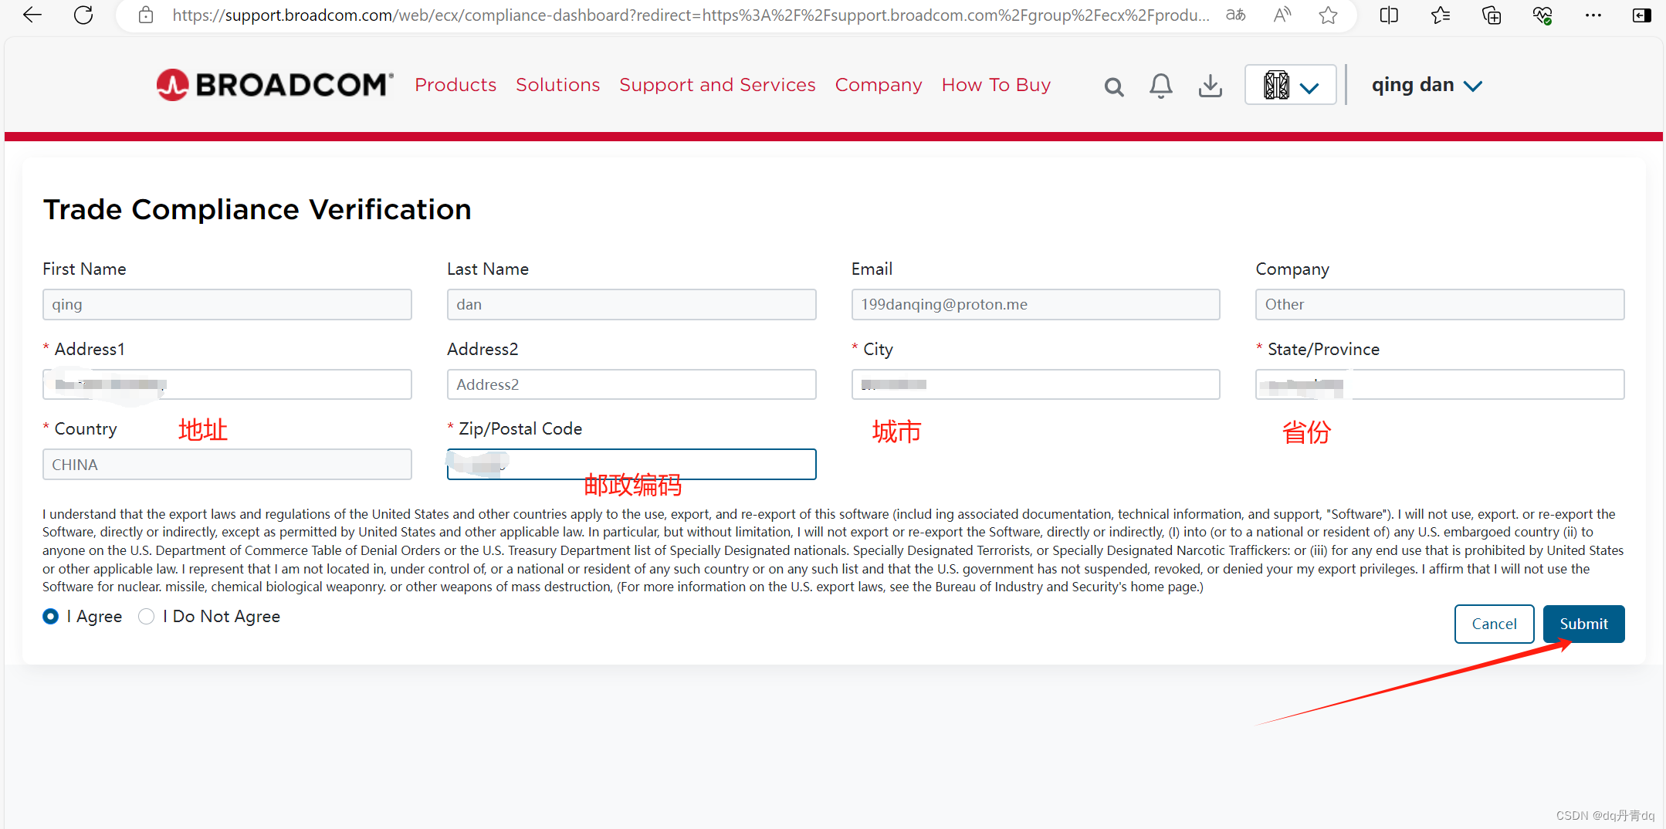Open favorites list icon
Screen dimensions: 1666x829
tap(1440, 15)
